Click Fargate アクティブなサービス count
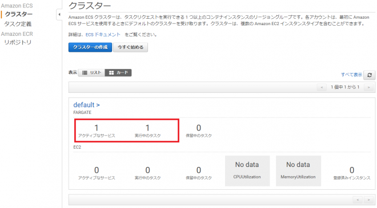The image size is (377, 208). tap(97, 128)
